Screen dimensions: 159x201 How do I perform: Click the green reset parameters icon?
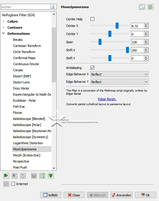point(150,7)
